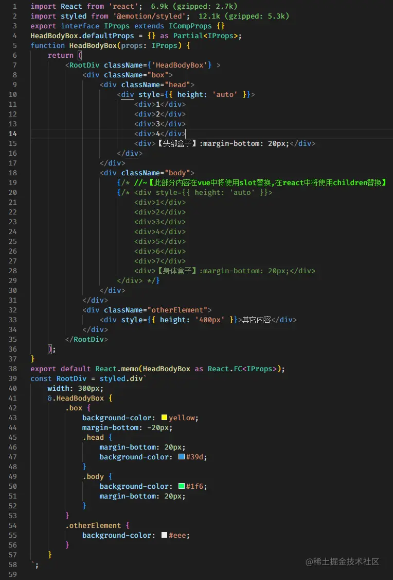
Task: Click the commented '<div>7</div>' line
Action: click(160, 261)
